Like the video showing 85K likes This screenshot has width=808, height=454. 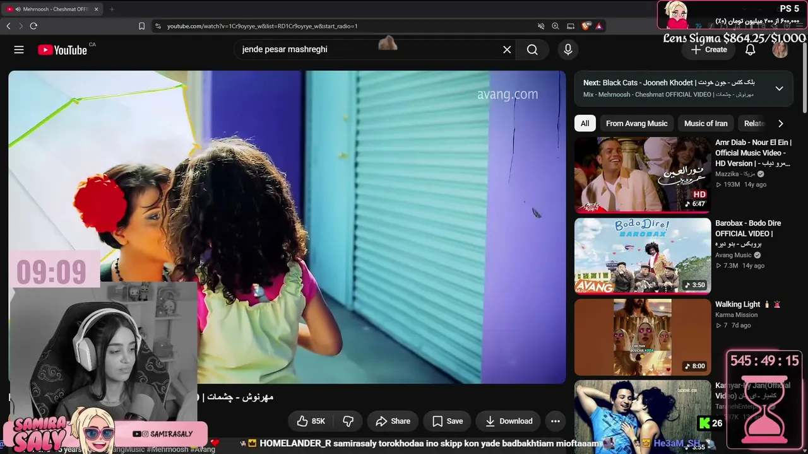[311, 421]
